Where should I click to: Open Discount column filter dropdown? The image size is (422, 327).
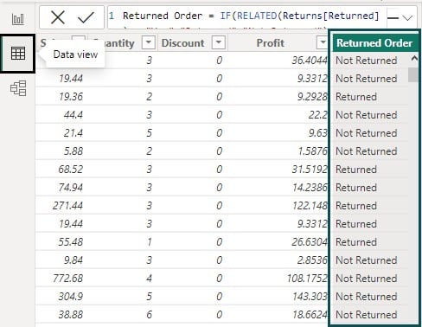click(x=219, y=42)
